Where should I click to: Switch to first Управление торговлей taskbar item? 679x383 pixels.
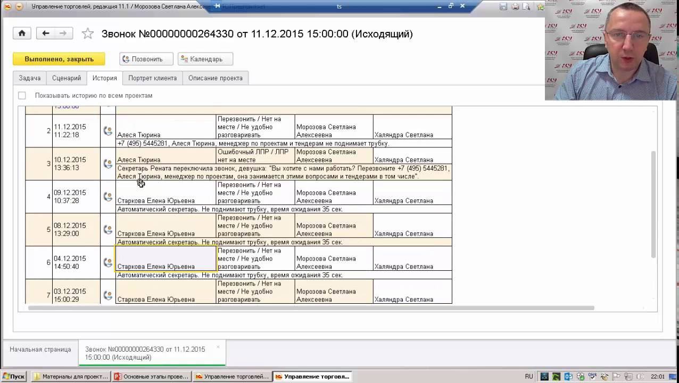[232, 377]
